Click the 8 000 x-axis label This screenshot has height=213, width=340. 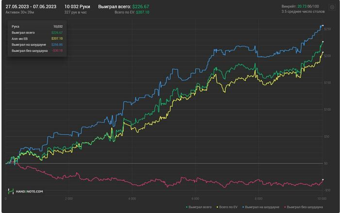(259, 198)
